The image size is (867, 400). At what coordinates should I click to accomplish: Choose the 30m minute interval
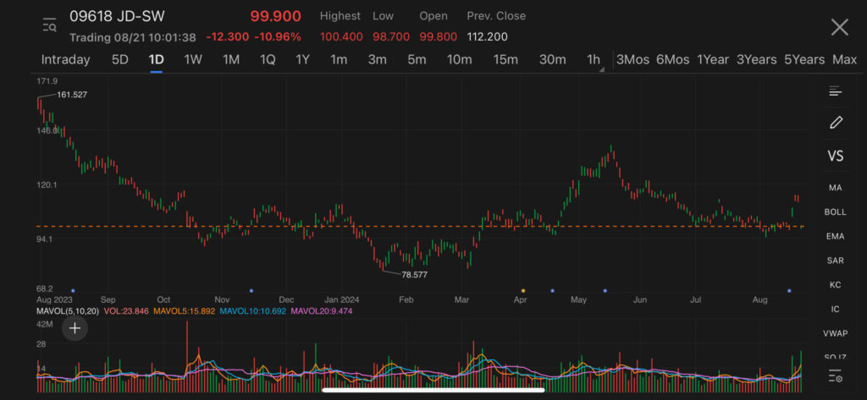tap(552, 60)
